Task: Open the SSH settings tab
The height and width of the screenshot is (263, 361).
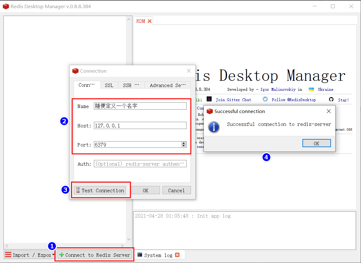Action: click(x=131, y=85)
